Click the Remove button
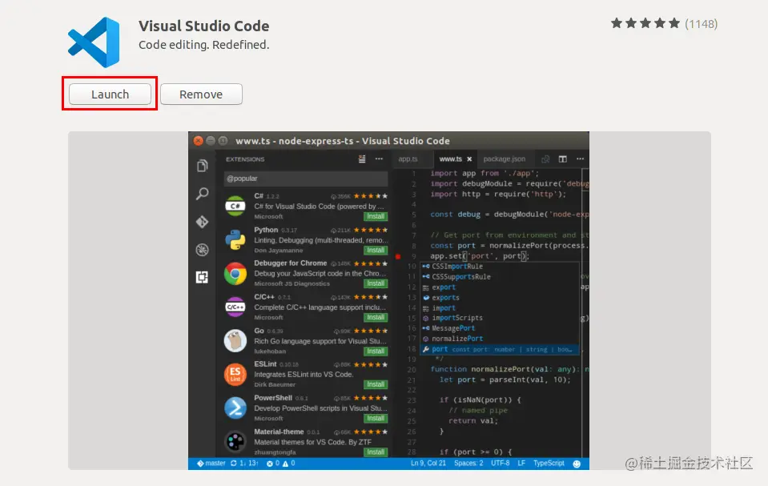The image size is (768, 486). click(x=201, y=94)
